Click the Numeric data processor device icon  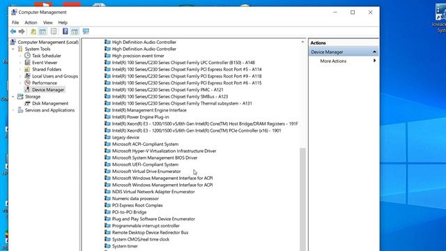[107, 198]
